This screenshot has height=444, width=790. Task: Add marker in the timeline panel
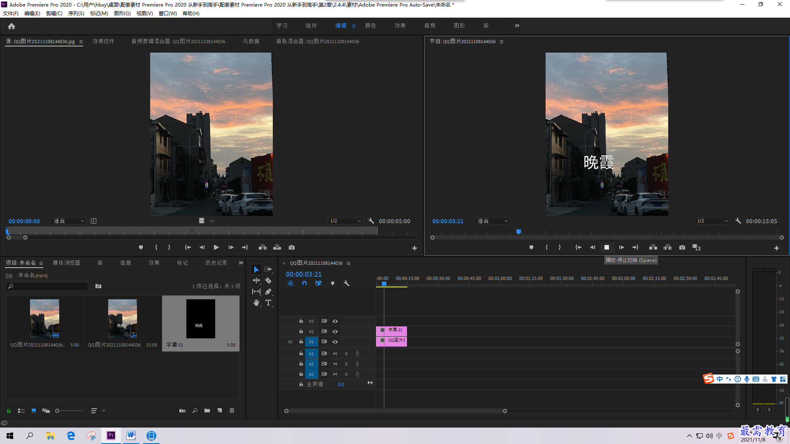click(x=332, y=284)
